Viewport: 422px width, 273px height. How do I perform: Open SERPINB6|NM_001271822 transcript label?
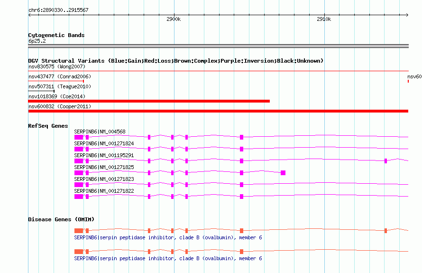coord(104,191)
